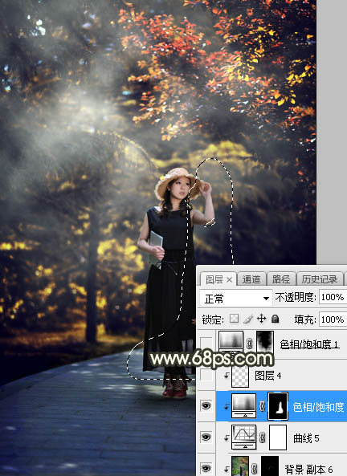Open the 历史记录 tab
The image size is (347, 476).
click(320, 279)
